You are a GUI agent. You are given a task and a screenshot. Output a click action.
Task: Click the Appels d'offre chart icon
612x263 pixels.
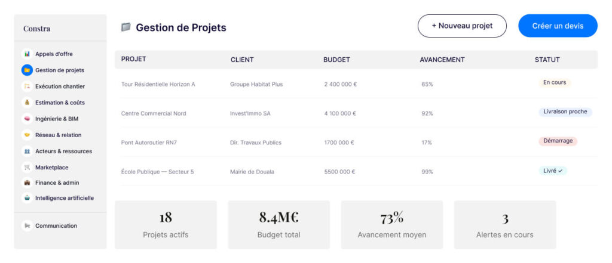(27, 54)
